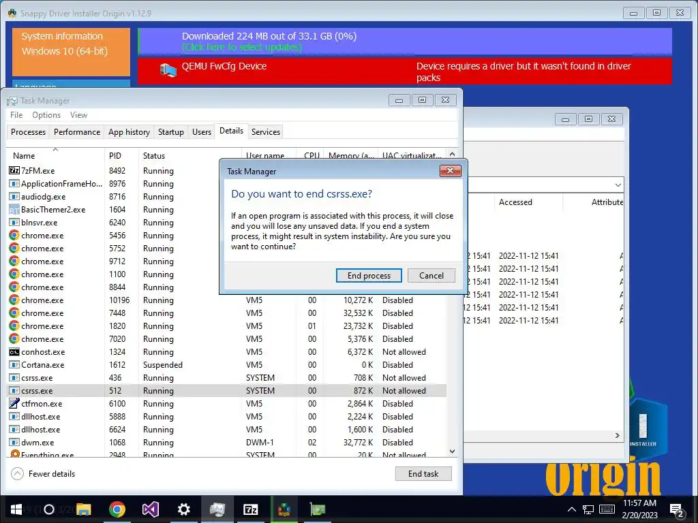Click the QEMU FwCfg Device icon

(168, 70)
